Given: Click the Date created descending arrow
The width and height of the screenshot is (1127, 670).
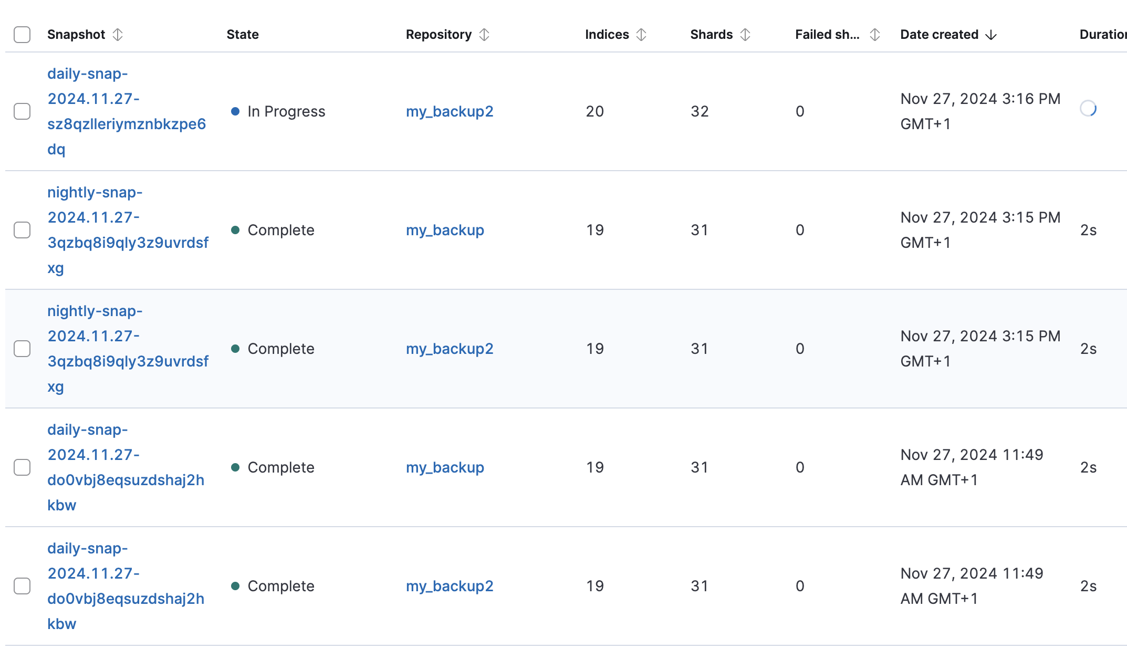Looking at the screenshot, I should click(x=991, y=35).
